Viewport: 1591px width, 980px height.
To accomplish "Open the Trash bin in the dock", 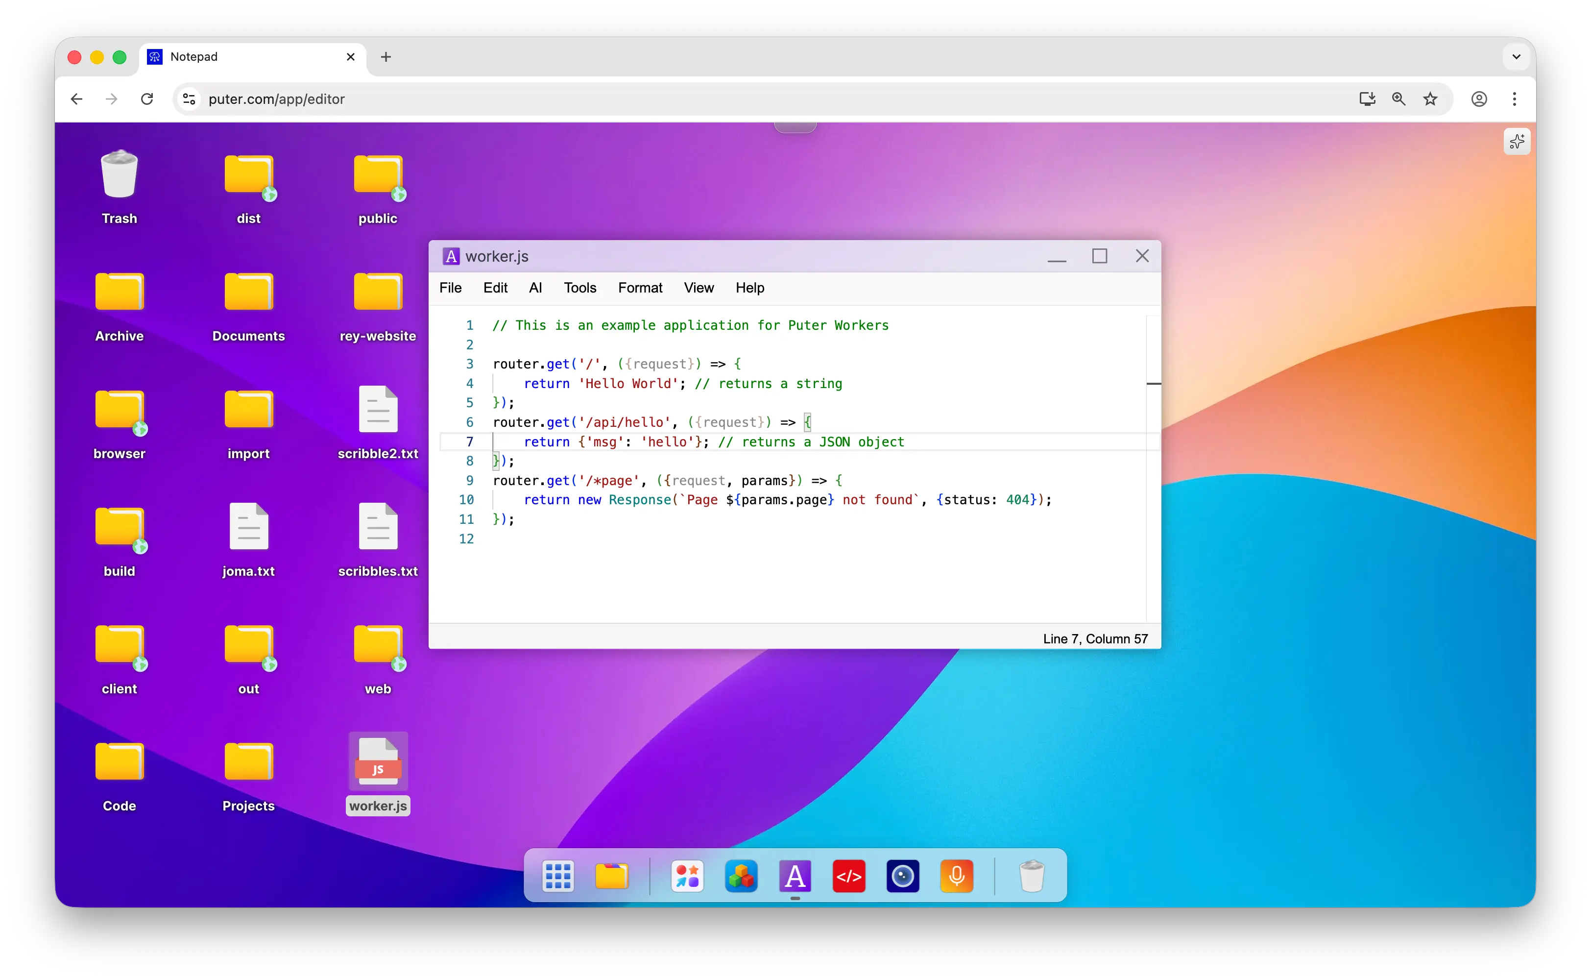I will 1032,876.
